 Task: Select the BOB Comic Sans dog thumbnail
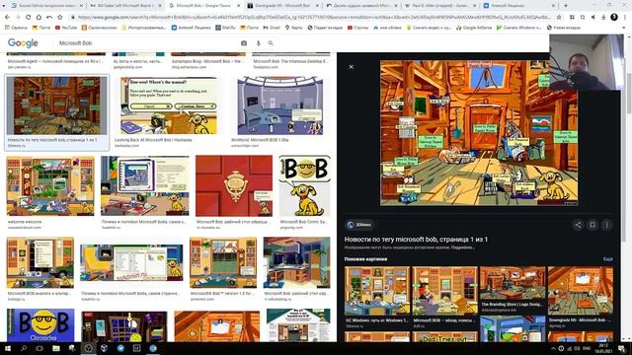click(304, 185)
